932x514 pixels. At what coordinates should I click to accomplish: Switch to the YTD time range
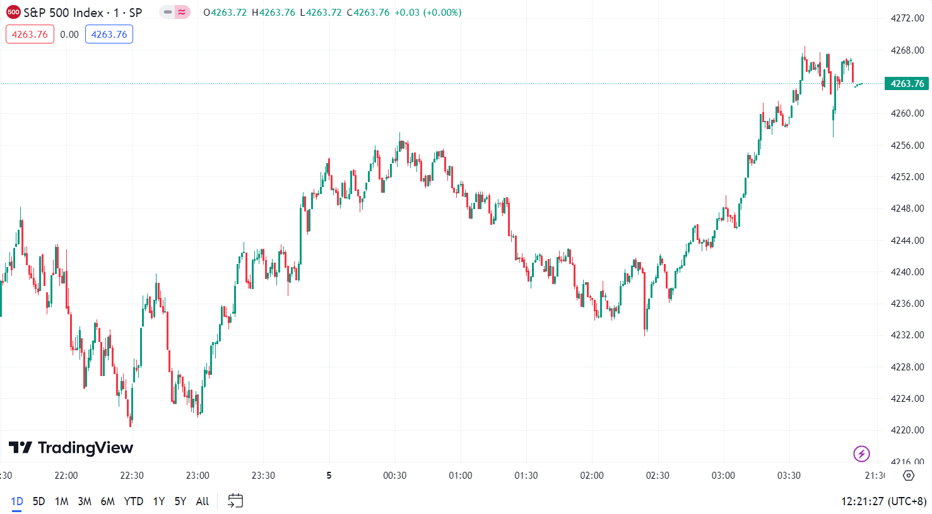(x=133, y=501)
